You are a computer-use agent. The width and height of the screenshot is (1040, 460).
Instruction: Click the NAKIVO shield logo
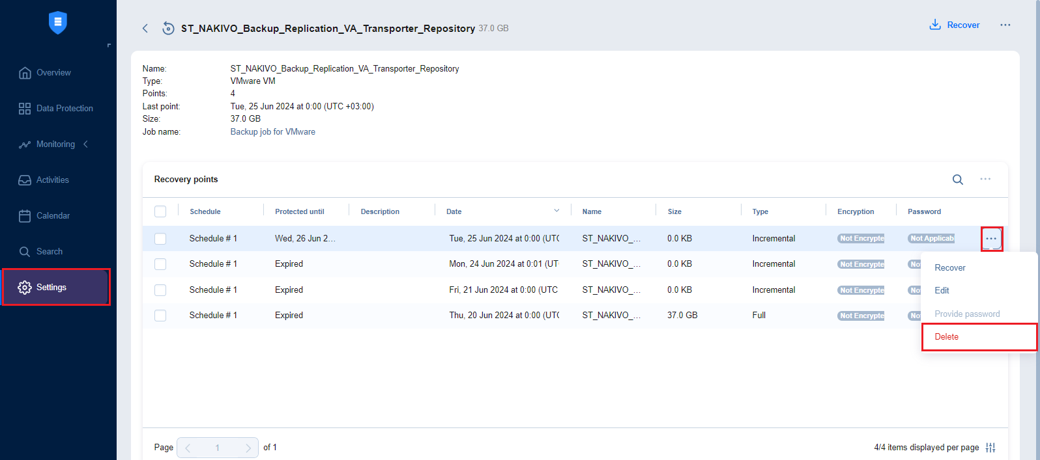coord(58,23)
